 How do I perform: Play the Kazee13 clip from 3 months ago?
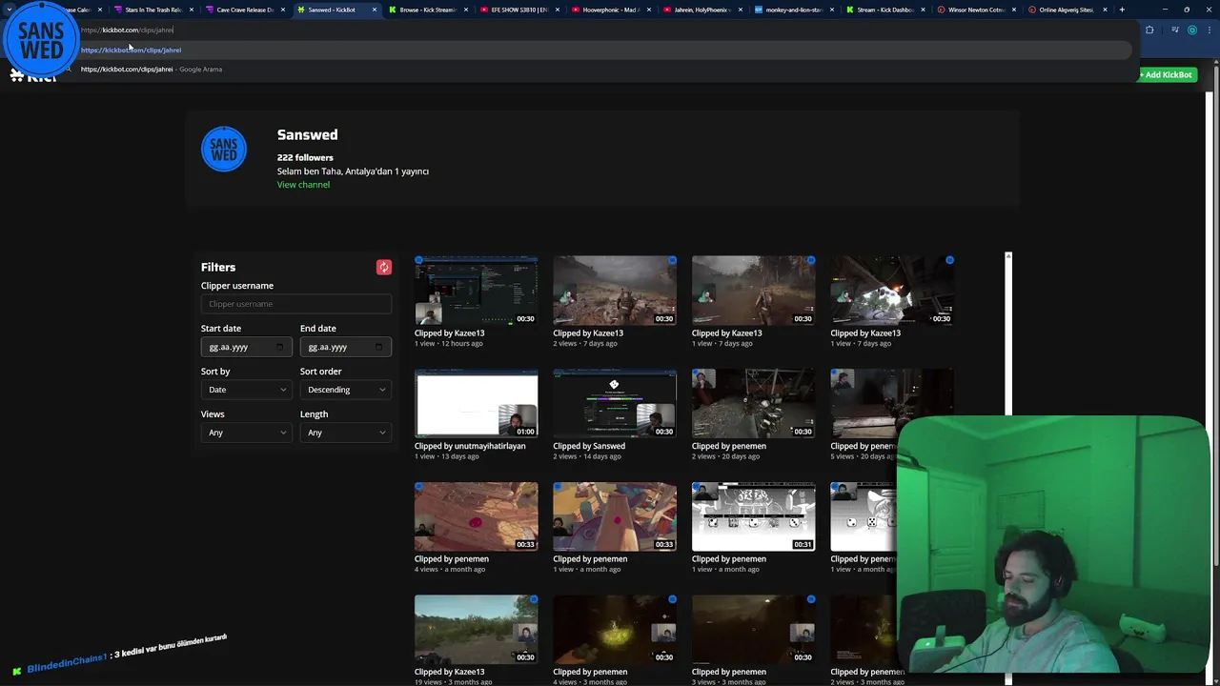(476, 630)
